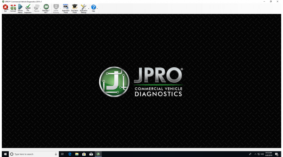283x157 pixels.
Task: Open the Action Center notifications icon
Action: [276, 154]
